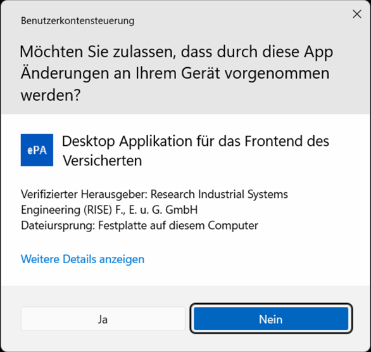Click the Verifizierter Herausgeber line
Viewport: 371px width, 352px height.
154,194
